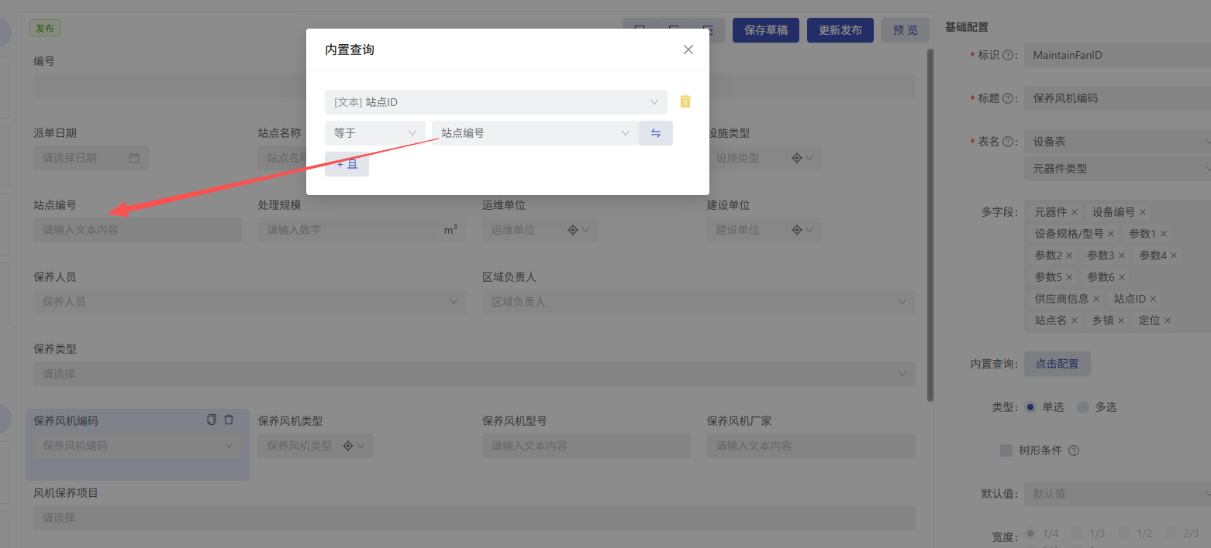Select the 1/4 width option
Screen dimensions: 1211x548
tap(1030, 533)
